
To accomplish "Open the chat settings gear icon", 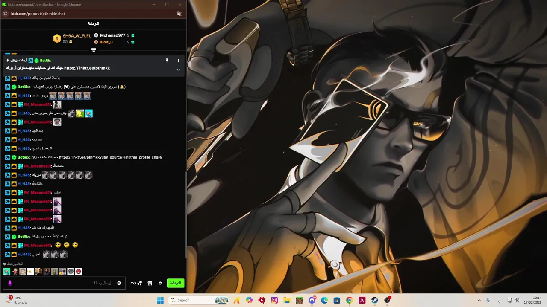I will tap(160, 283).
